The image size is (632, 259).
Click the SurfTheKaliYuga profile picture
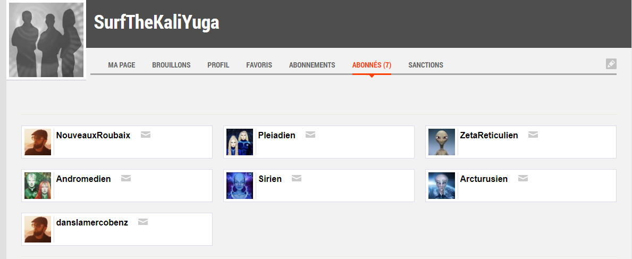[x=46, y=40]
